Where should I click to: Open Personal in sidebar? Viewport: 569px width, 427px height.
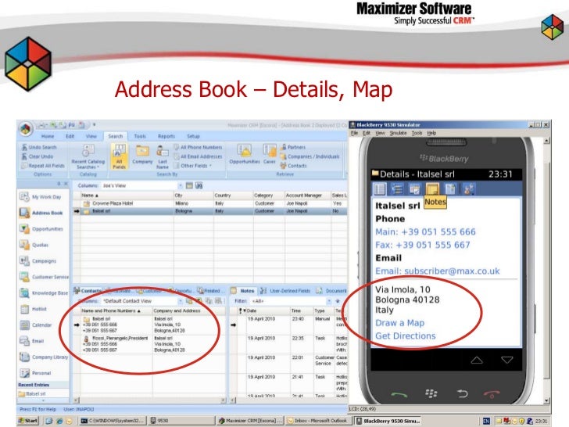click(x=35, y=373)
